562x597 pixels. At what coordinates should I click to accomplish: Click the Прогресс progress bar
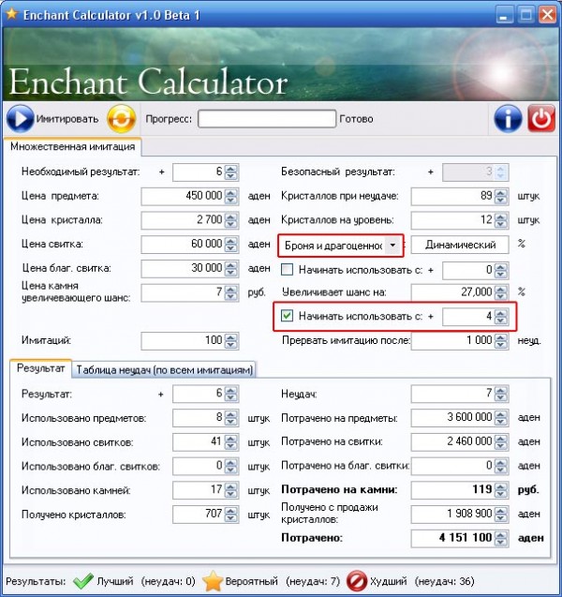tap(267, 119)
